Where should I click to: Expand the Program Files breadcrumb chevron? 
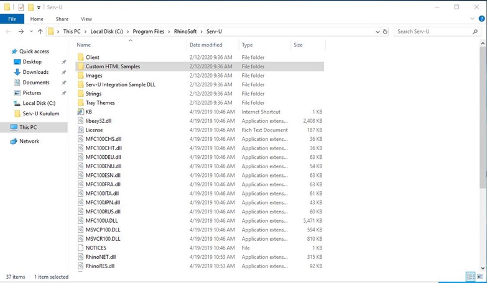[x=169, y=32]
